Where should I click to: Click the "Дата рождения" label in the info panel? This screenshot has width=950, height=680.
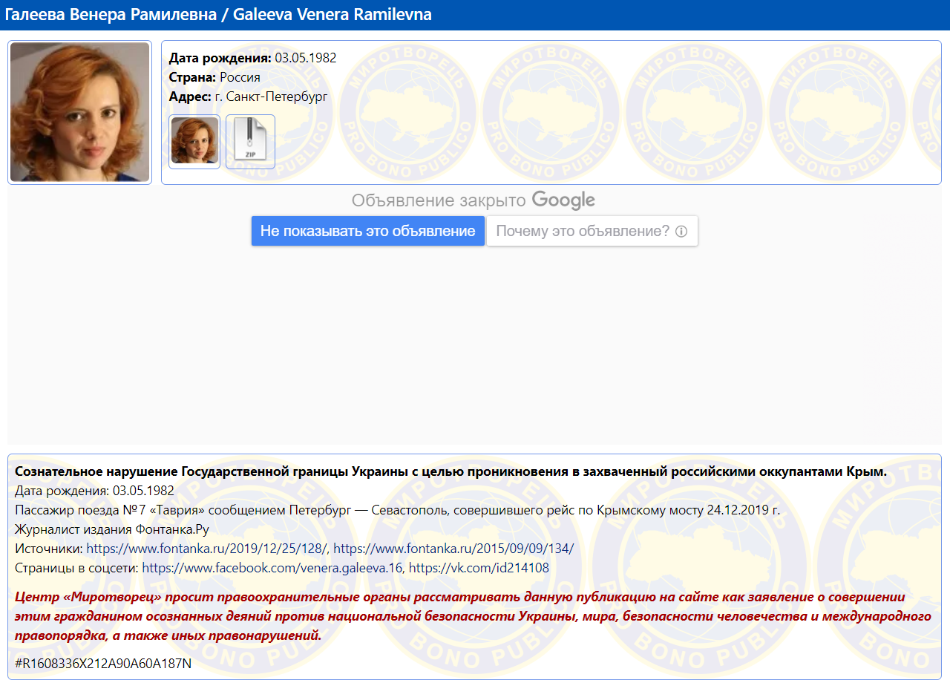click(220, 58)
